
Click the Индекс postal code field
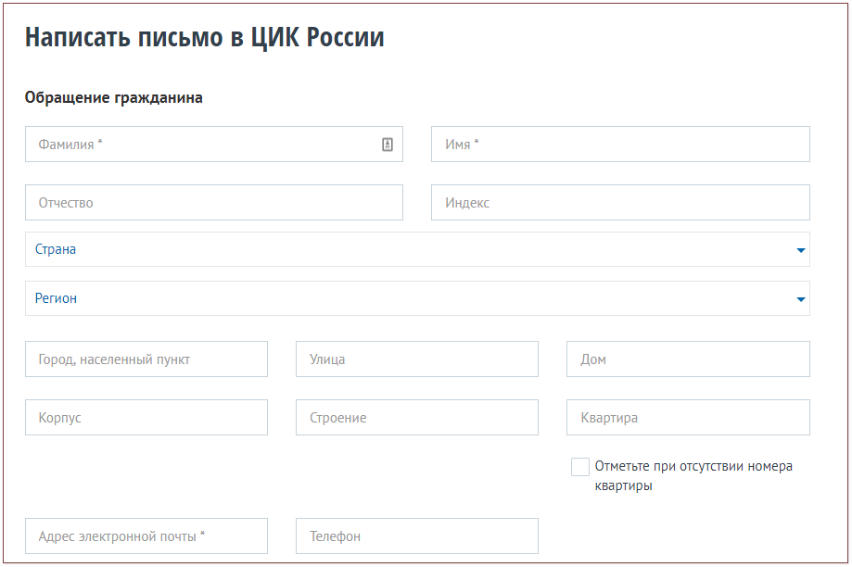point(603,202)
